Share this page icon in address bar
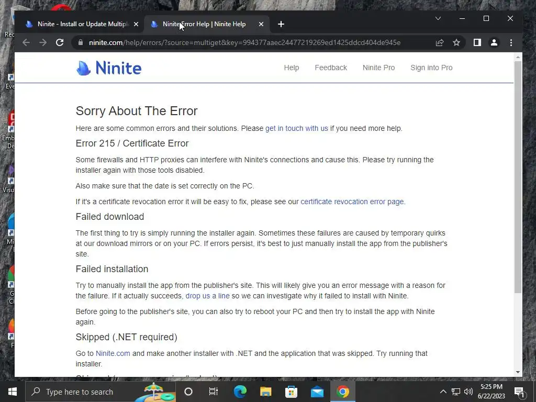 coord(440,42)
